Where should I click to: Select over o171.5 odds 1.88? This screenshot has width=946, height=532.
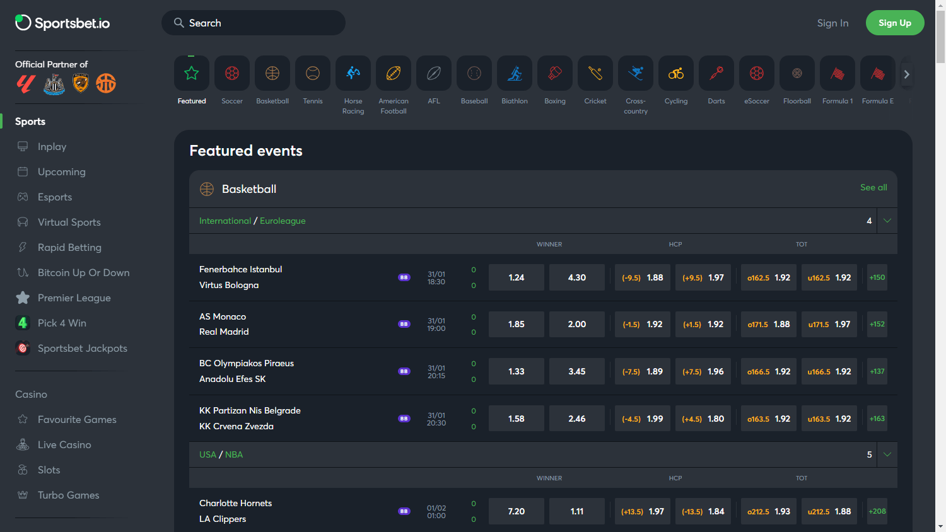(x=769, y=324)
